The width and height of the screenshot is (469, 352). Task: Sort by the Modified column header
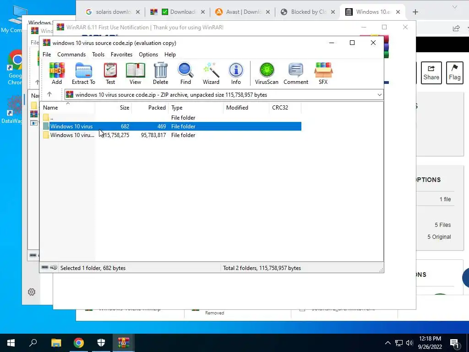246,107
